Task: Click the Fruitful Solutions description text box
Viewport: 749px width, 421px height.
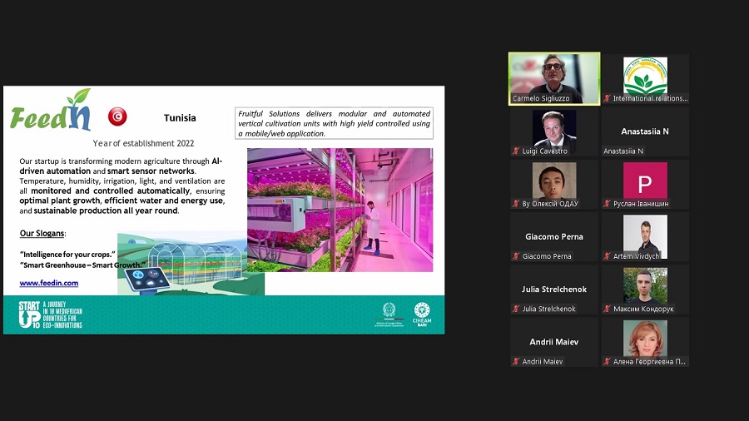Action: (x=334, y=123)
